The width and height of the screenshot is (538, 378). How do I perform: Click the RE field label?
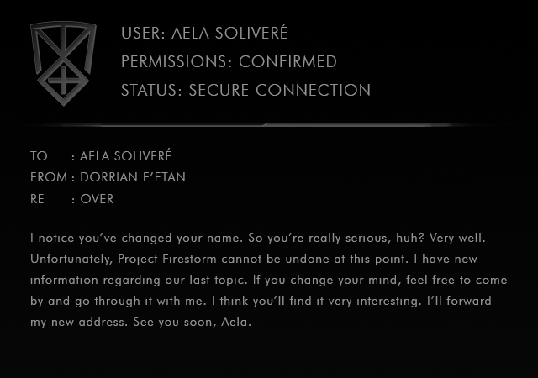pos(38,199)
